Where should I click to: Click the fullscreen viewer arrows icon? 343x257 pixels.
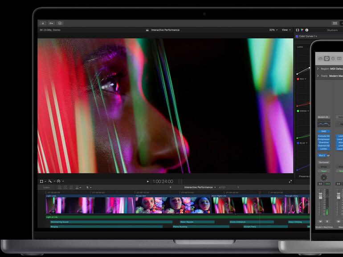coord(290,181)
